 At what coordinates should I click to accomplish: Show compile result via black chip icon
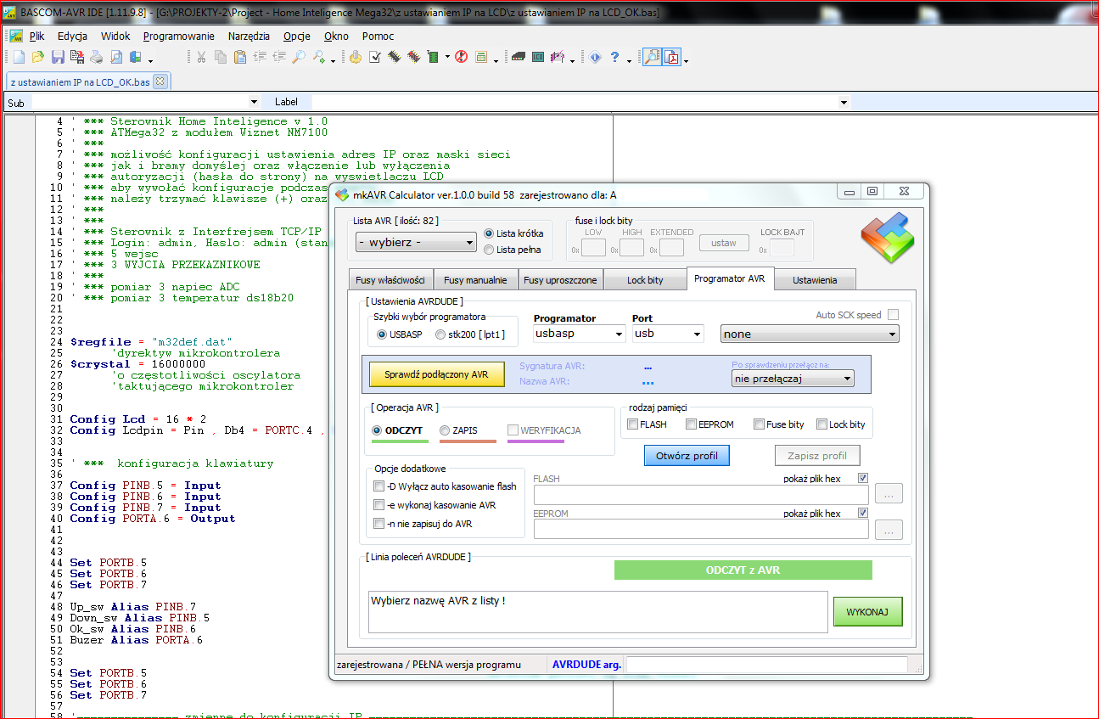[x=395, y=58]
